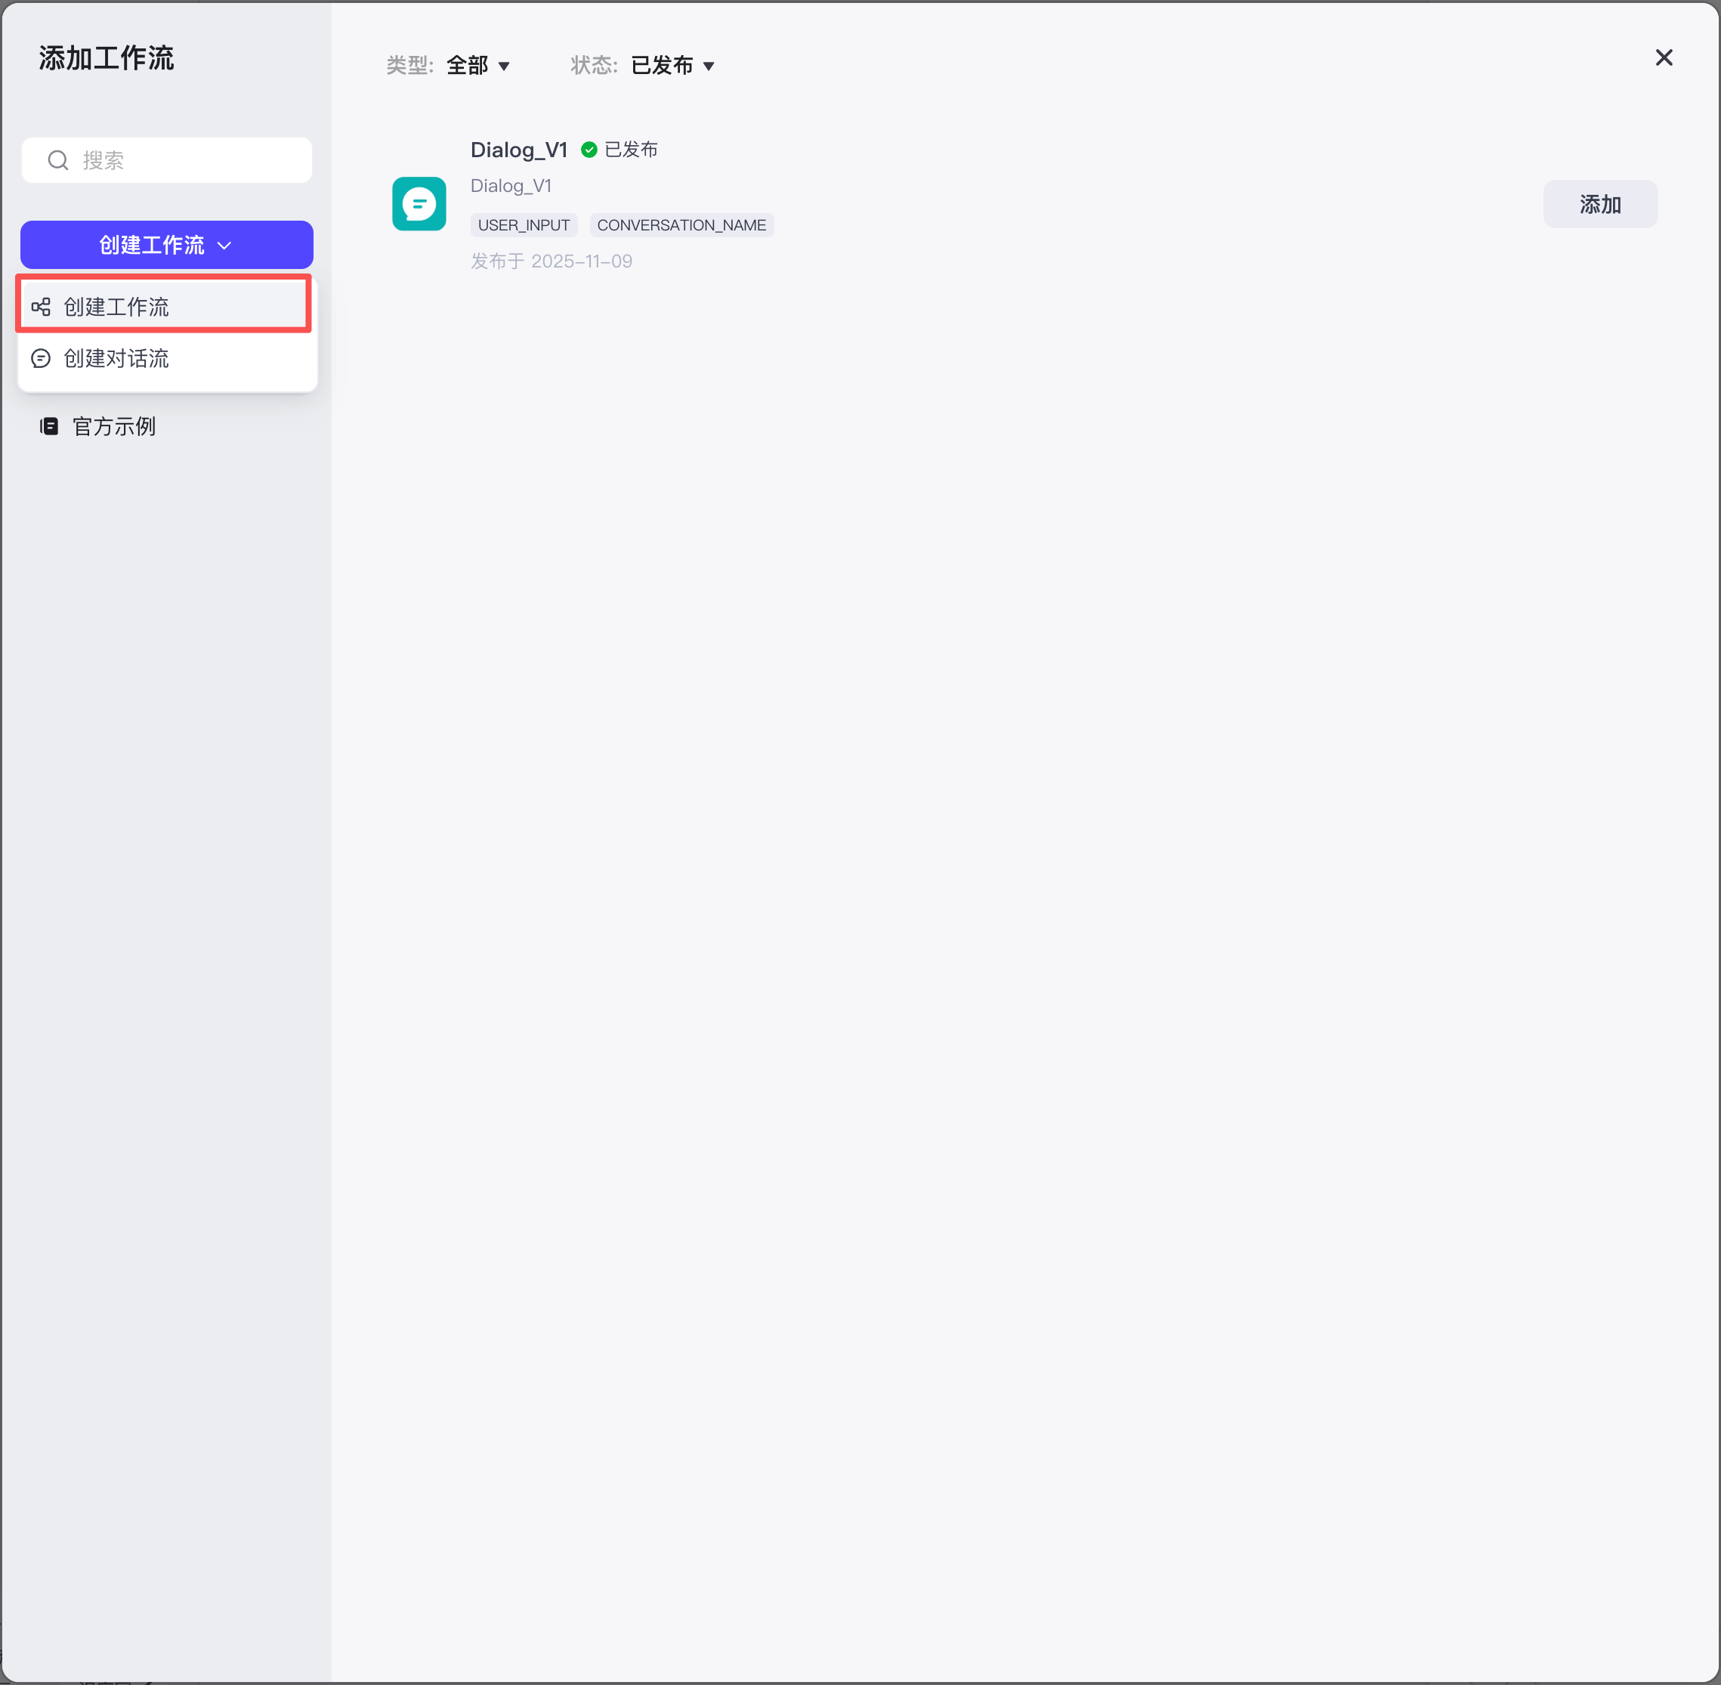Click the 添加 button for Dialog_V1

tap(1599, 203)
